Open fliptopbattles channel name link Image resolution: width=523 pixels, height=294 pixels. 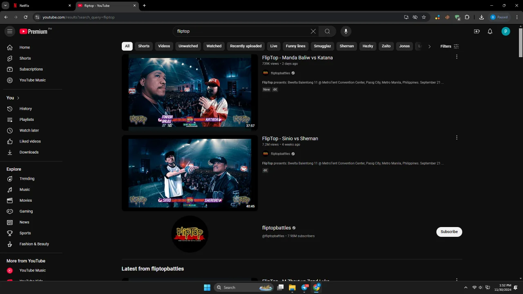[x=277, y=228]
